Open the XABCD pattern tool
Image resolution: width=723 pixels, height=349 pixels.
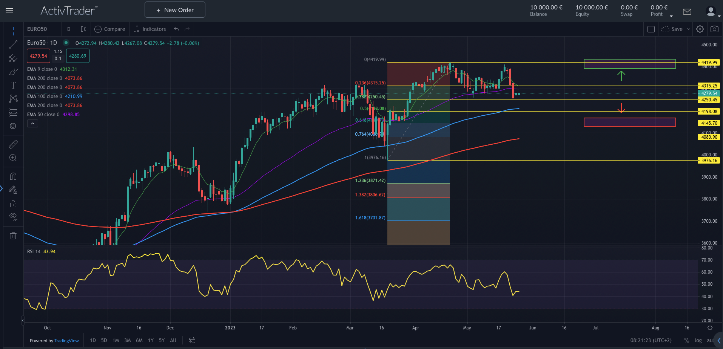(13, 98)
